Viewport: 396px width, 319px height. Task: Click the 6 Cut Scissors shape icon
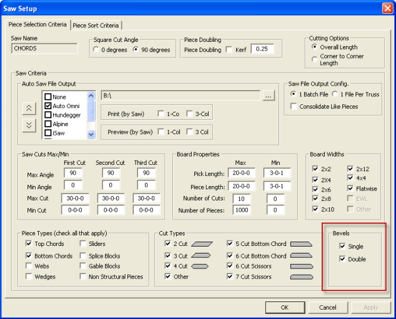point(302,267)
